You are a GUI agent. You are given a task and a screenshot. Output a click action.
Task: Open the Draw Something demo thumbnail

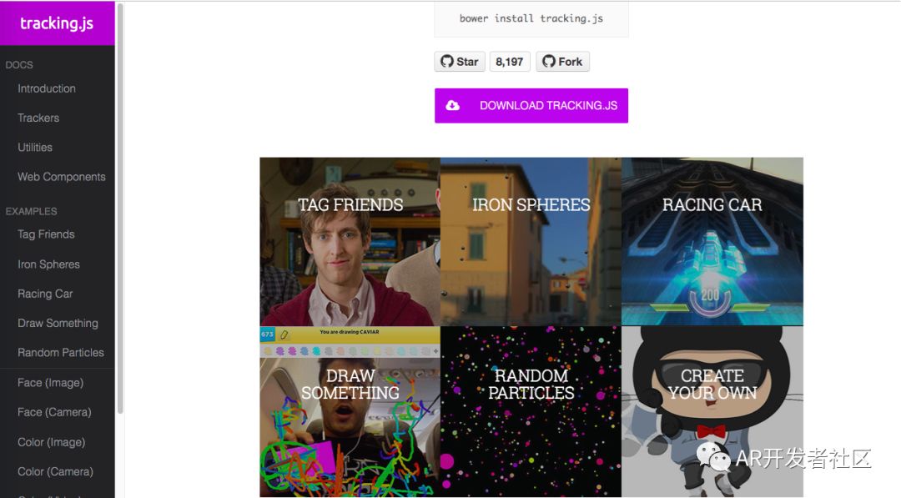click(x=350, y=411)
